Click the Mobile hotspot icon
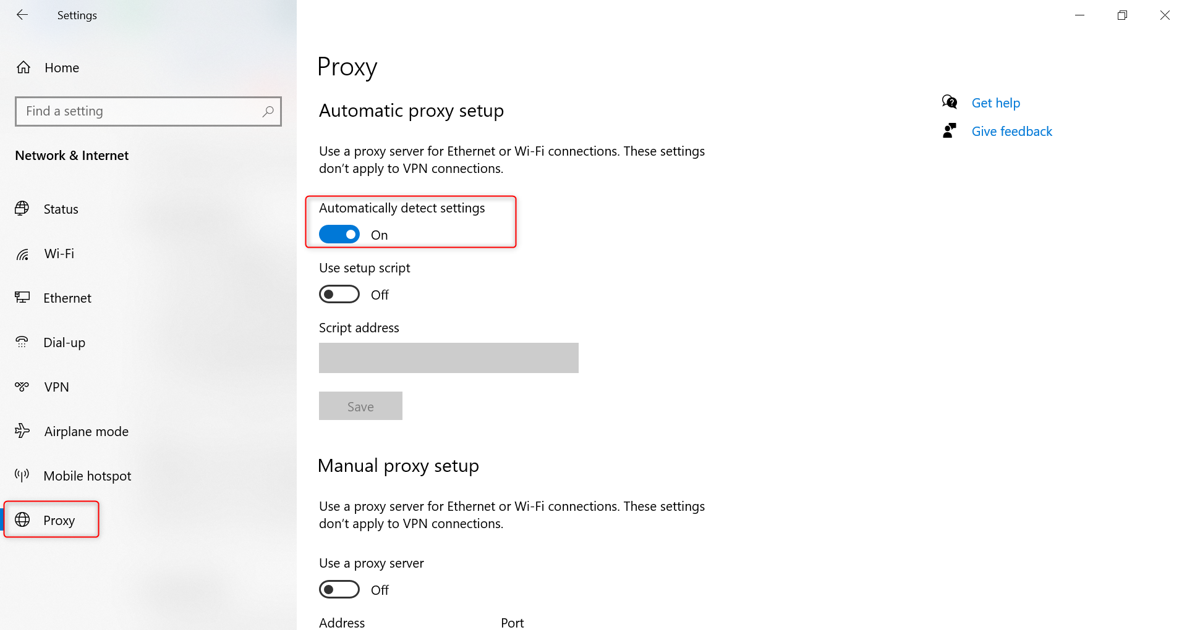Image resolution: width=1187 pixels, height=630 pixels. pos(22,476)
